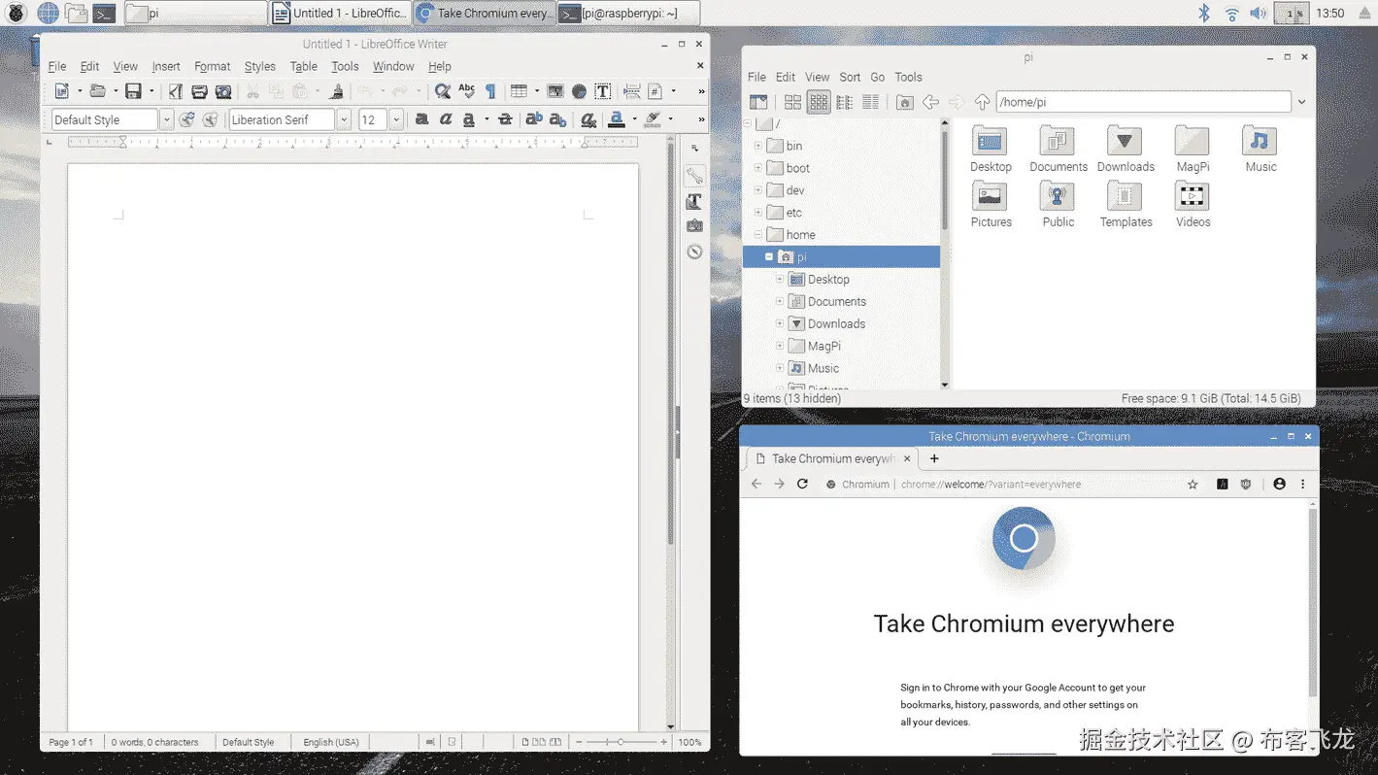Insert a table using Writer's toolbar icon
Viewport: 1378px width, 775px height.
click(x=519, y=91)
